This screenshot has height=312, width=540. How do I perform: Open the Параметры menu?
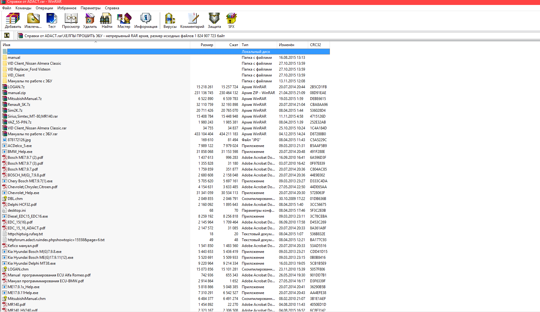[91, 8]
